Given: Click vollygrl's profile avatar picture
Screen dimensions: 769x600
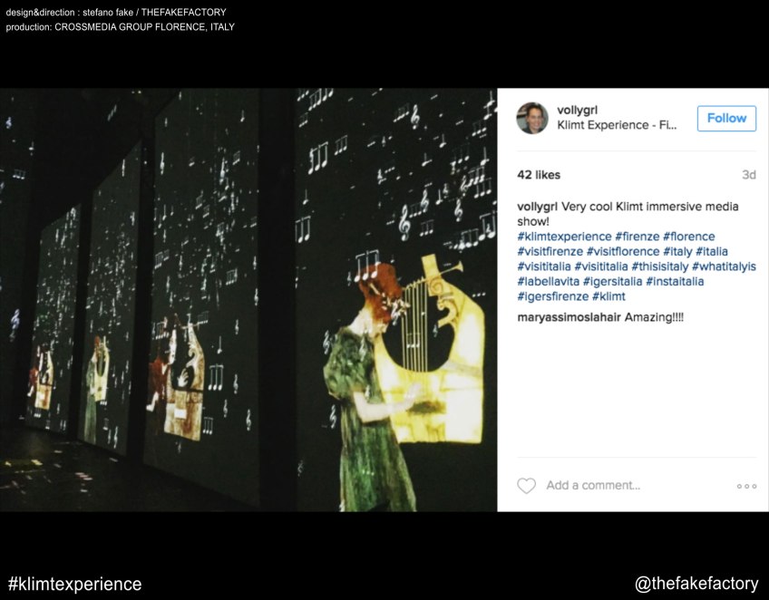Looking at the screenshot, I should pos(532,118).
